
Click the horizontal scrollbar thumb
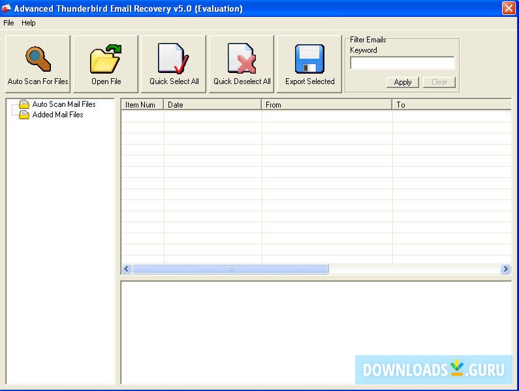pyautogui.click(x=230, y=269)
